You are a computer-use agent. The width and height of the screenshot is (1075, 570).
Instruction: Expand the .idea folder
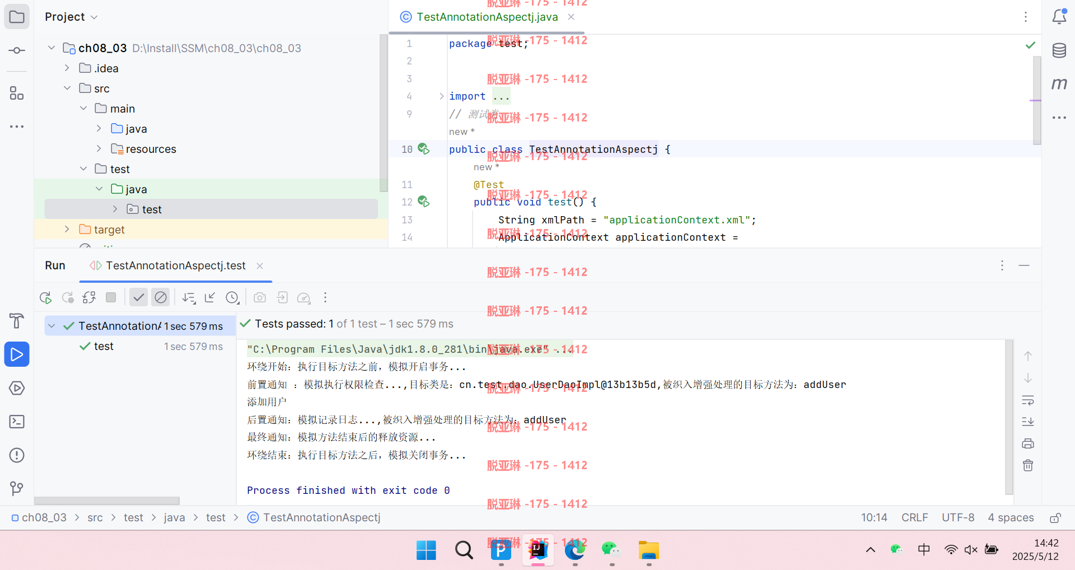67,68
